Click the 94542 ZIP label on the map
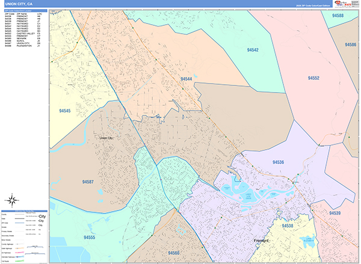This screenshot has height=264, width=361. coord(253,50)
